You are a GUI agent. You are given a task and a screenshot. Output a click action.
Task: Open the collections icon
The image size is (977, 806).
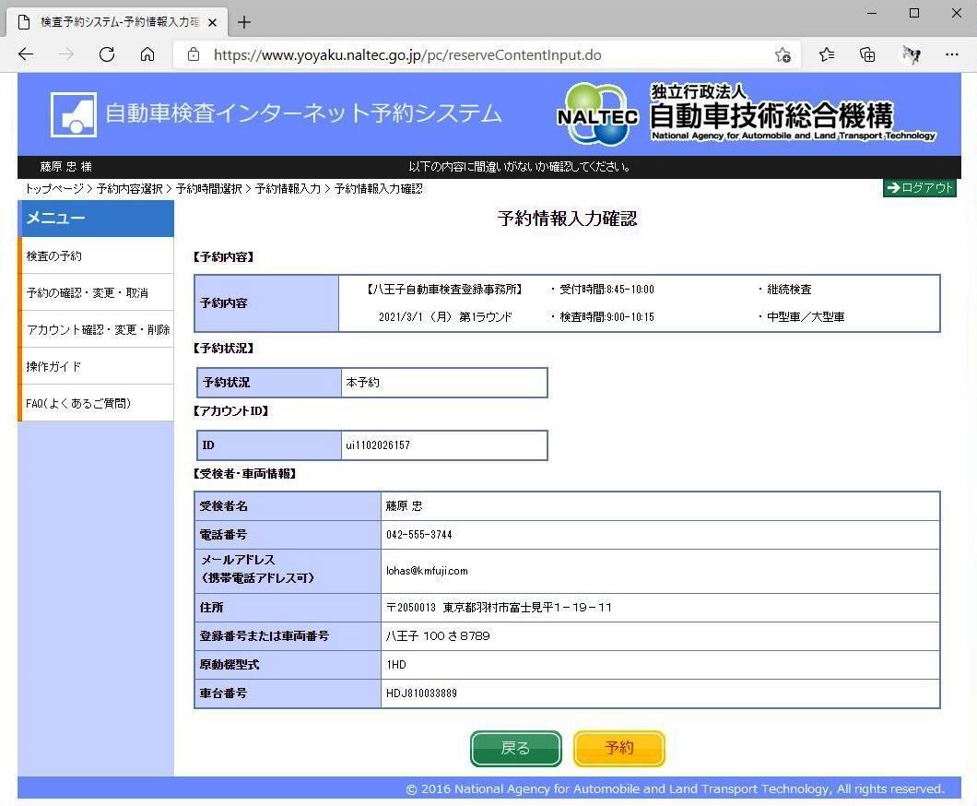click(867, 54)
